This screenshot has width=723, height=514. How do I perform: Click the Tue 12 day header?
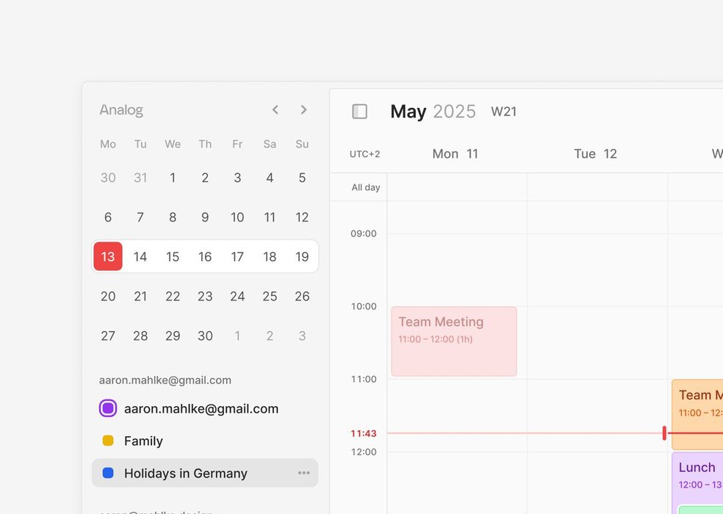coord(595,153)
